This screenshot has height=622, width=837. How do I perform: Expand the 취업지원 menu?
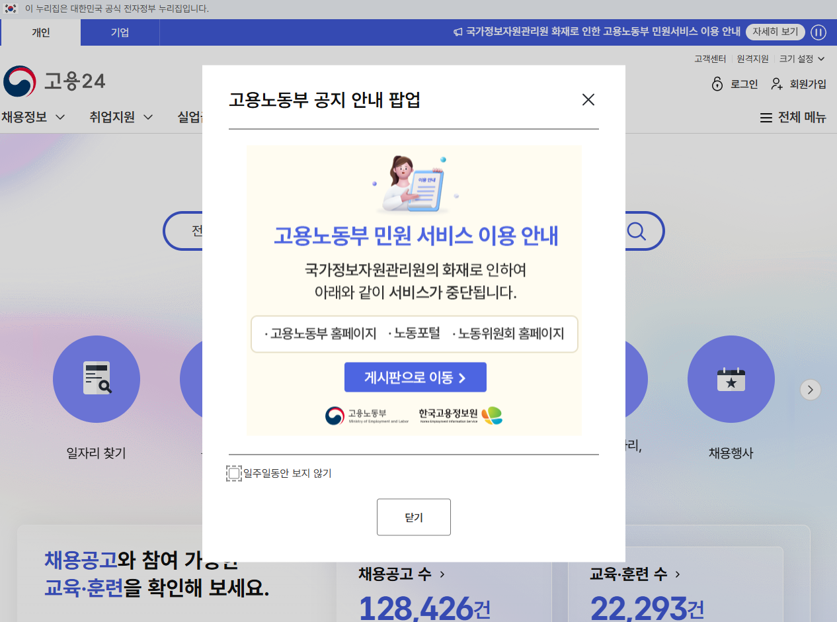(x=121, y=117)
